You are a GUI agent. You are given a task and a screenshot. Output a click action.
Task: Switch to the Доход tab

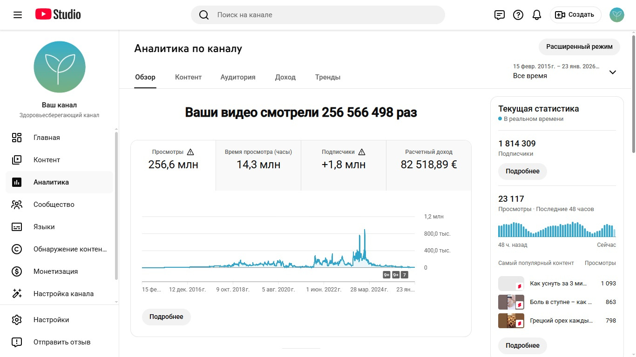285,77
